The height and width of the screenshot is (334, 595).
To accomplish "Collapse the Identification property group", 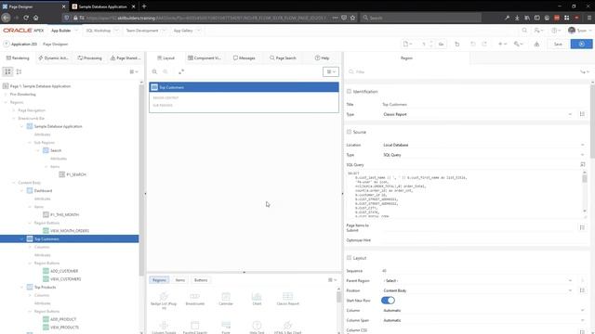I will (x=349, y=92).
